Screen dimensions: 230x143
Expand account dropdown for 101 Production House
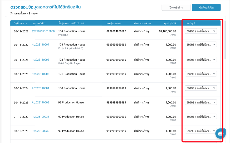[x=201, y=74]
